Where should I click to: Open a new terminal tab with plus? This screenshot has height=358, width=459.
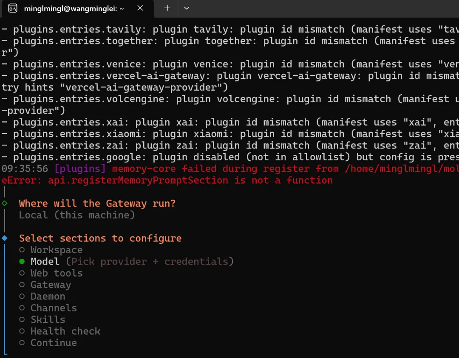pos(167,8)
